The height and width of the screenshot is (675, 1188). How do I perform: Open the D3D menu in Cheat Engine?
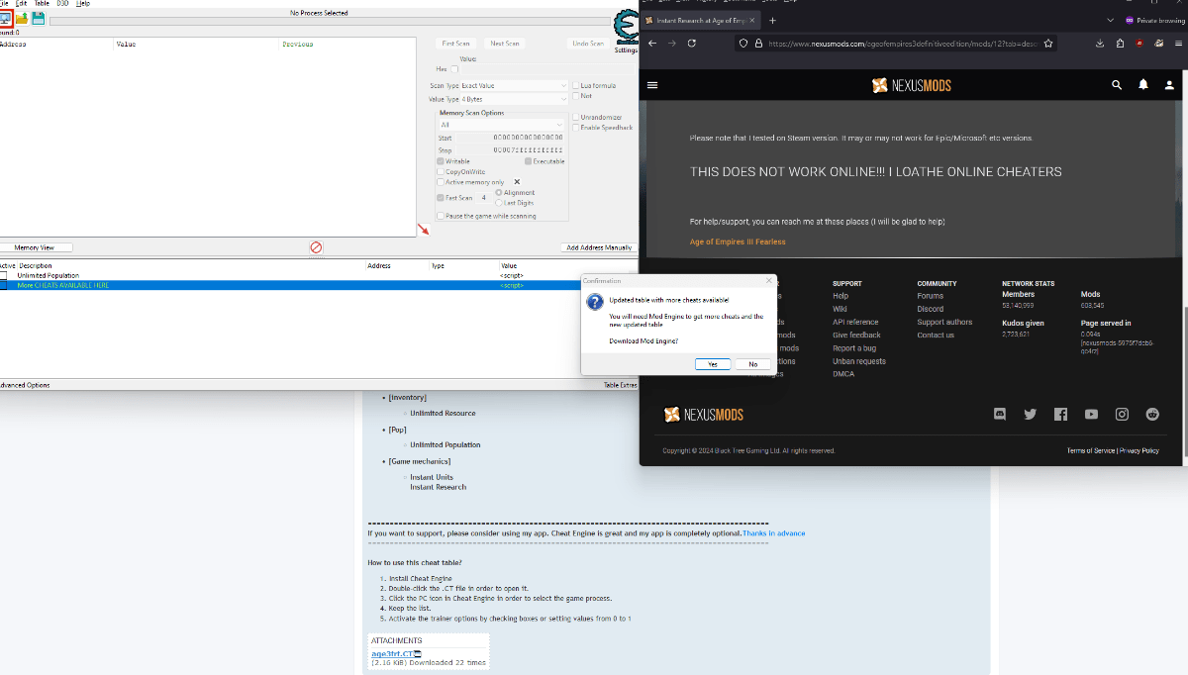62,4
